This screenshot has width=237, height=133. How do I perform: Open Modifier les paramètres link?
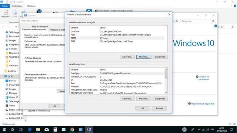pos(204,78)
